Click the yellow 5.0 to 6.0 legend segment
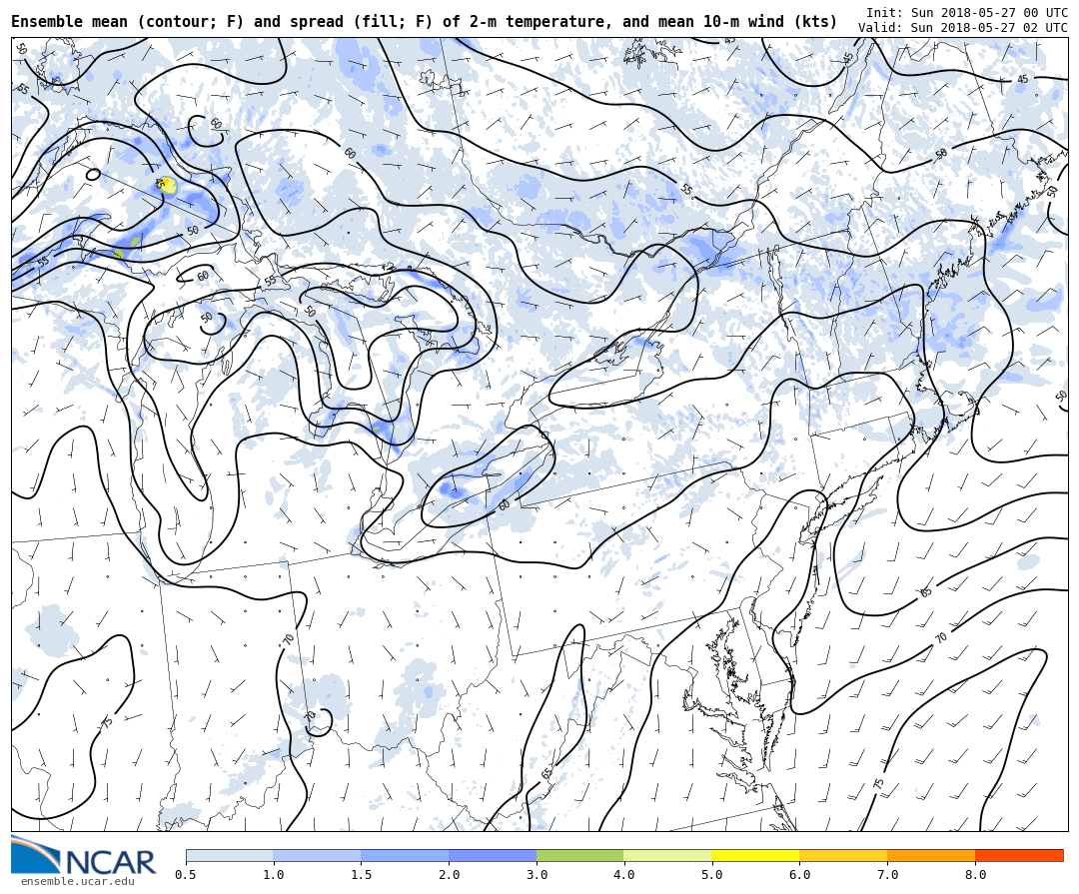 (755, 855)
